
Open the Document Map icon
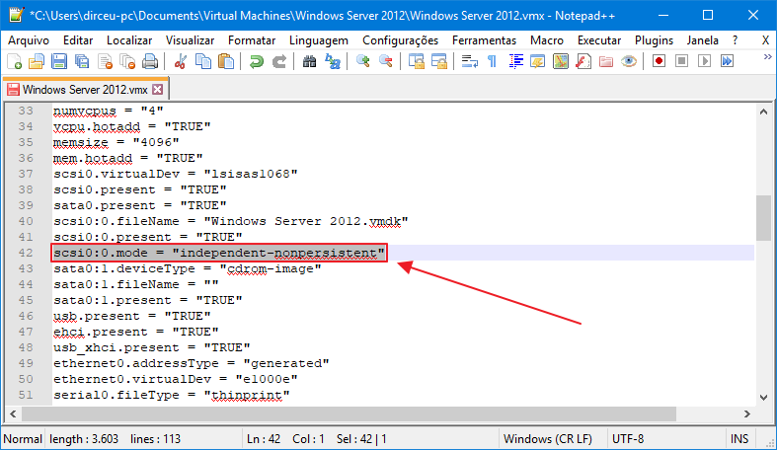tap(561, 62)
